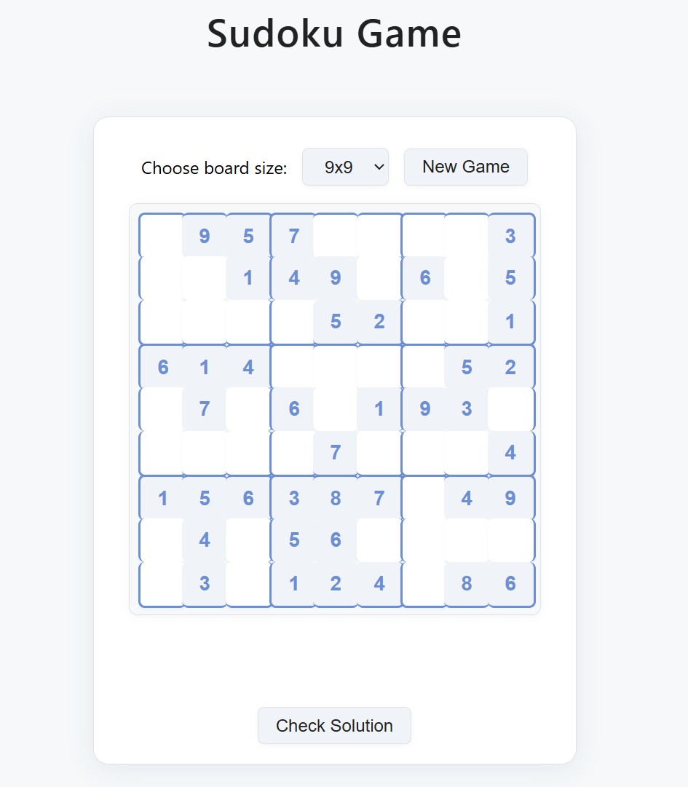688x787 pixels.
Task: Select the 4 ending row six
Action: pyautogui.click(x=510, y=452)
